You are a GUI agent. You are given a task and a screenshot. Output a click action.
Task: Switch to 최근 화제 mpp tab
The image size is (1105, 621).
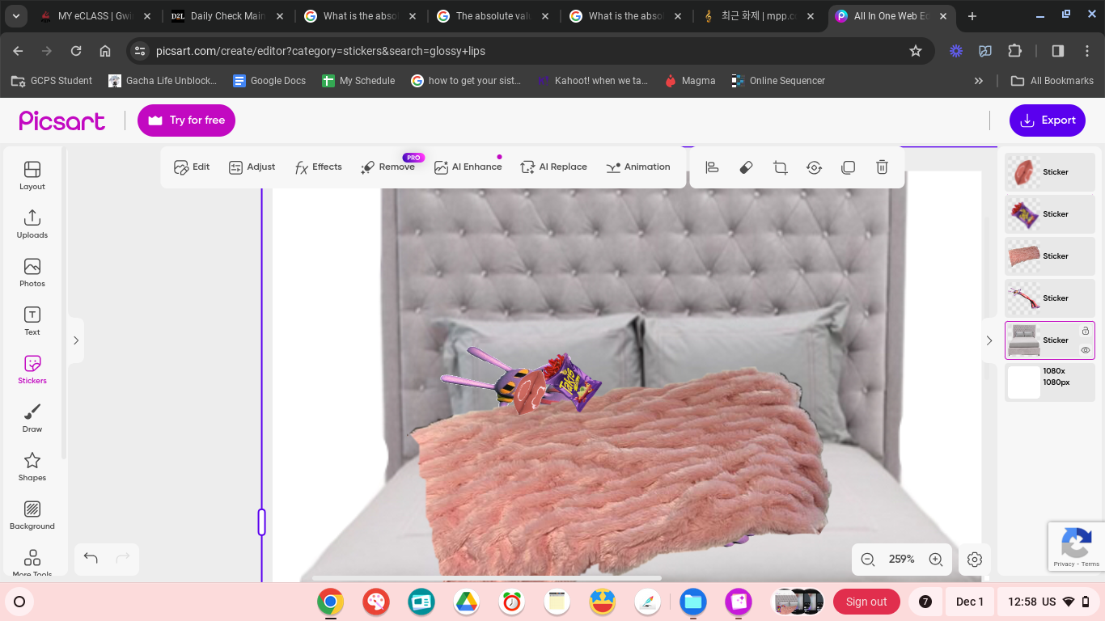point(756,16)
